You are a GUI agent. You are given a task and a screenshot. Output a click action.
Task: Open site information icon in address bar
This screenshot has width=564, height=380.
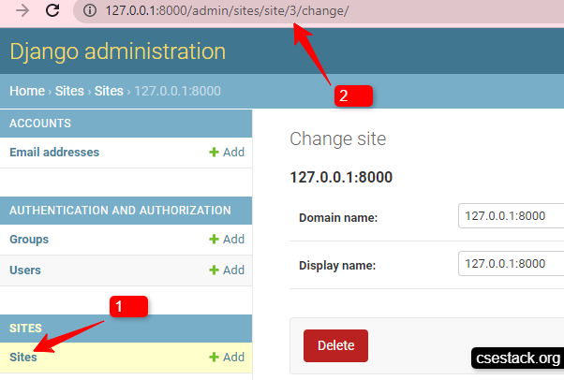pyautogui.click(x=90, y=10)
